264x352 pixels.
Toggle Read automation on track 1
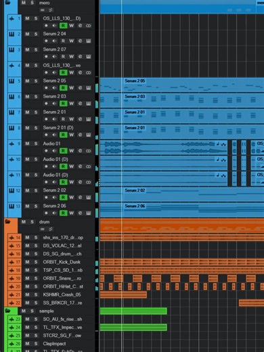pyautogui.click(x=63, y=26)
